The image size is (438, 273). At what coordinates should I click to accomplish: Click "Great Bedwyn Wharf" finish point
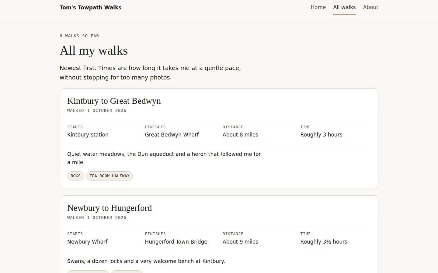[172, 135]
